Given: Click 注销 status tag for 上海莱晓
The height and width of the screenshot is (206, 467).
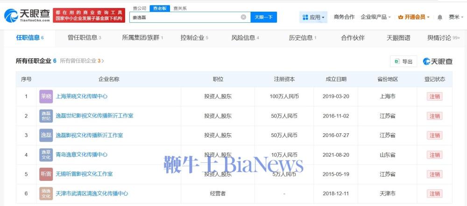Looking at the screenshot, I should tap(434, 96).
